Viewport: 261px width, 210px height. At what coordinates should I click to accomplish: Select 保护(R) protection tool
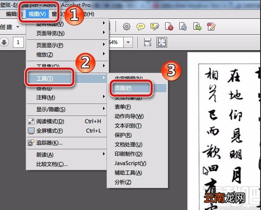(137, 135)
